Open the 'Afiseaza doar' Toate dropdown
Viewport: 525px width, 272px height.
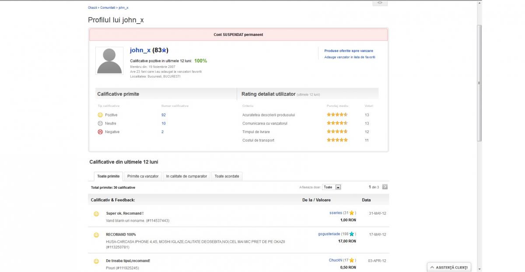click(332, 187)
